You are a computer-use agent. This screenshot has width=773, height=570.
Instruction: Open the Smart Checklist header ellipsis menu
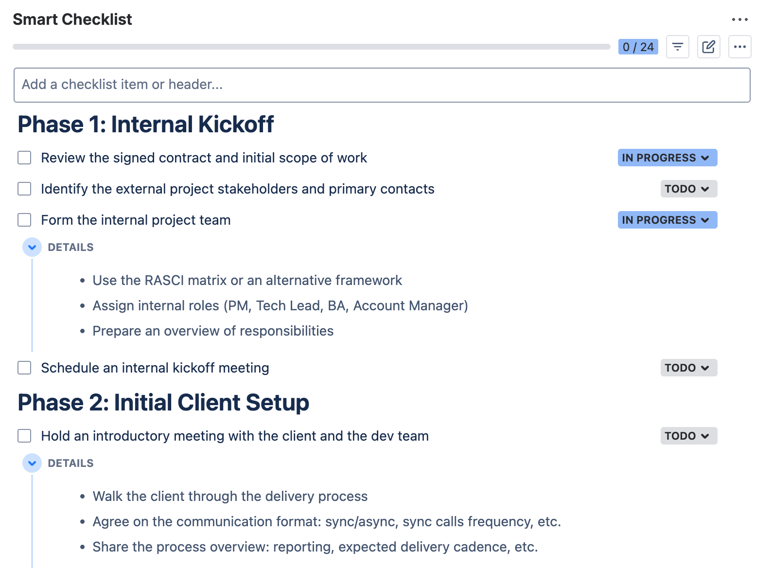pos(740,19)
